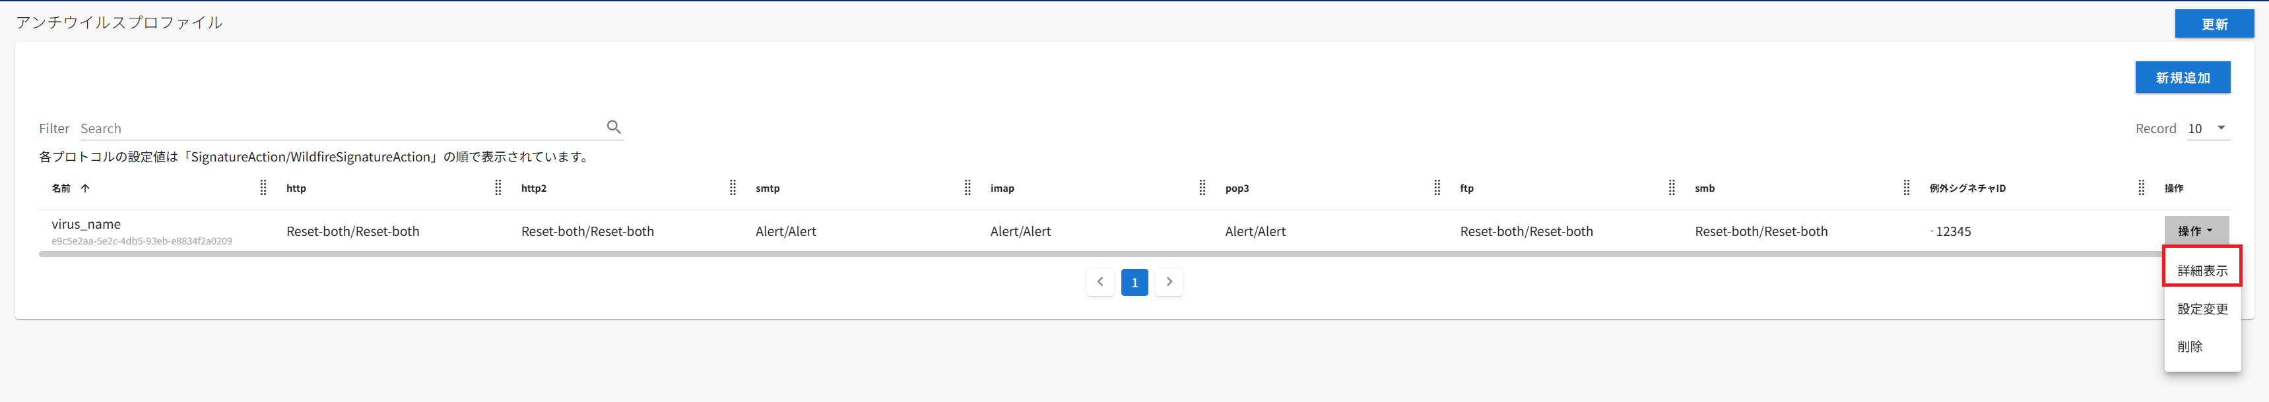Focus the Filter Search input field

point(339,129)
